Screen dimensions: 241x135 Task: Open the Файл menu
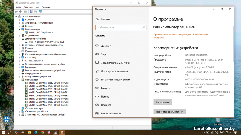[x=18, y=7]
